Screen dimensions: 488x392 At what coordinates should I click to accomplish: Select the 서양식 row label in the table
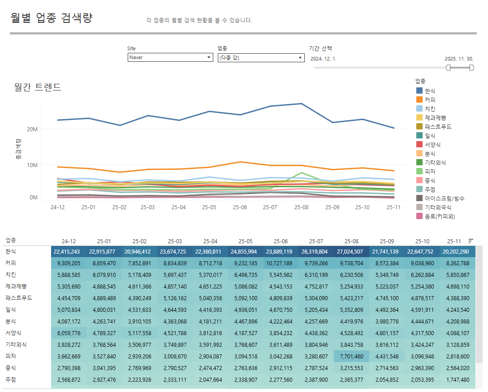(x=13, y=333)
